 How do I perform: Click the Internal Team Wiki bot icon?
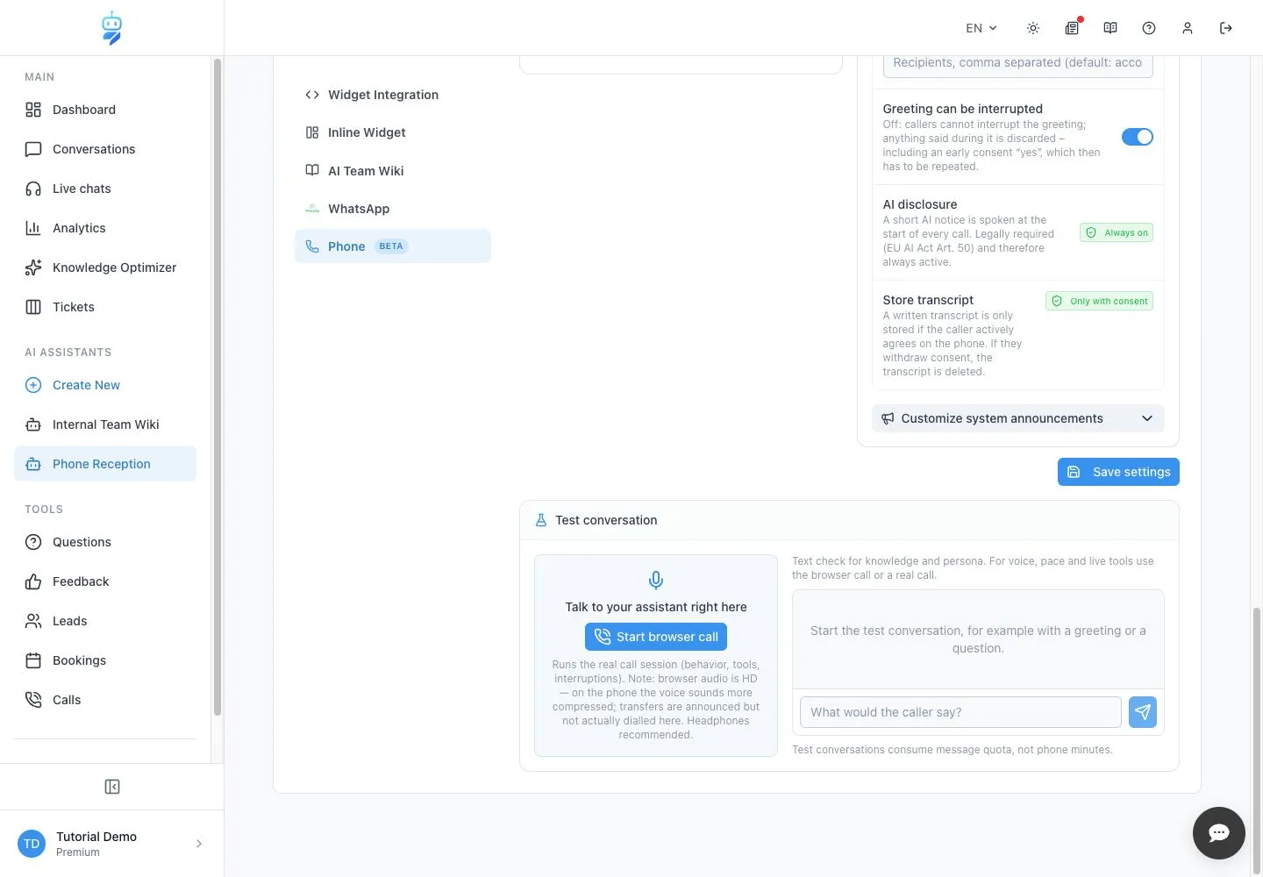33,424
